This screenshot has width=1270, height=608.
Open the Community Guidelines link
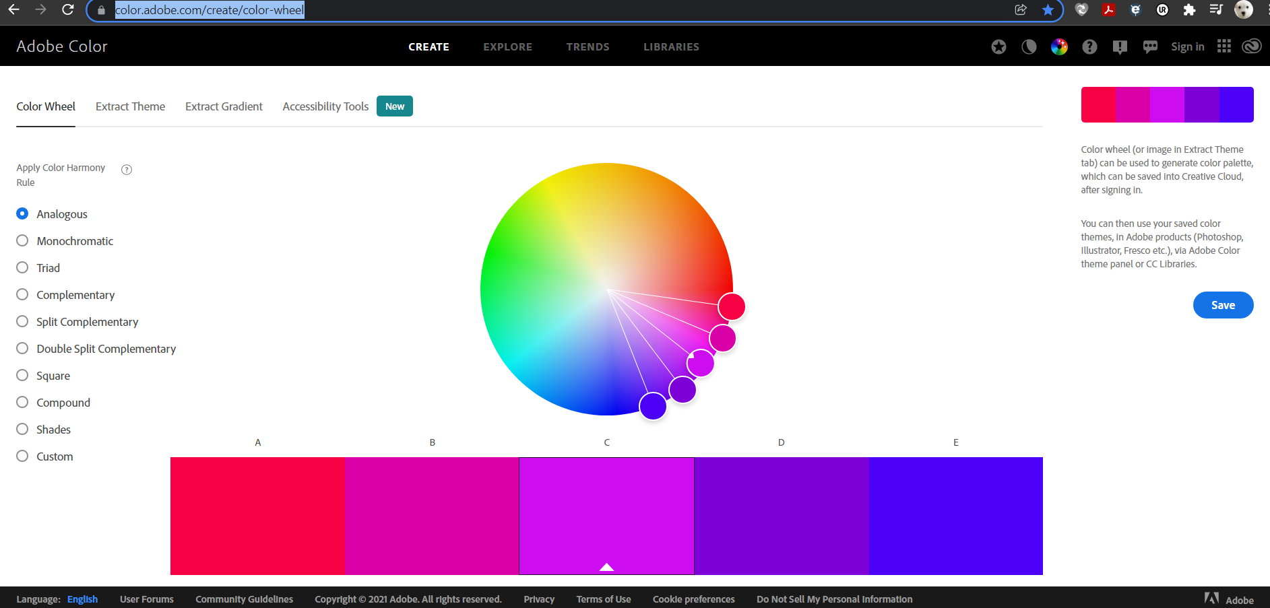[x=244, y=599]
